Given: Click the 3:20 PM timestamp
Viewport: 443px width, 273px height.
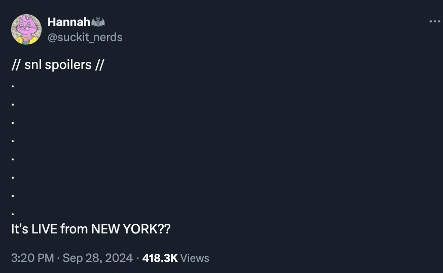Looking at the screenshot, I should pos(32,258).
